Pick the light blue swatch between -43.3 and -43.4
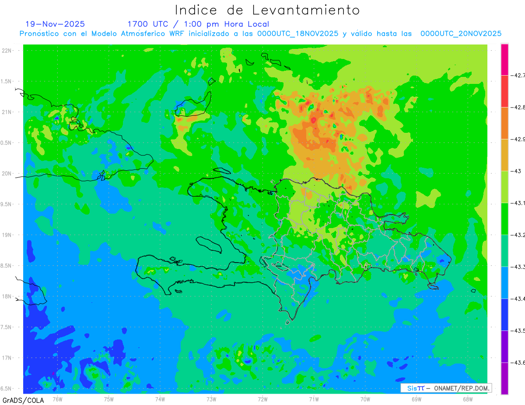Image resolution: width=525 pixels, height=405 pixels. (x=504, y=283)
